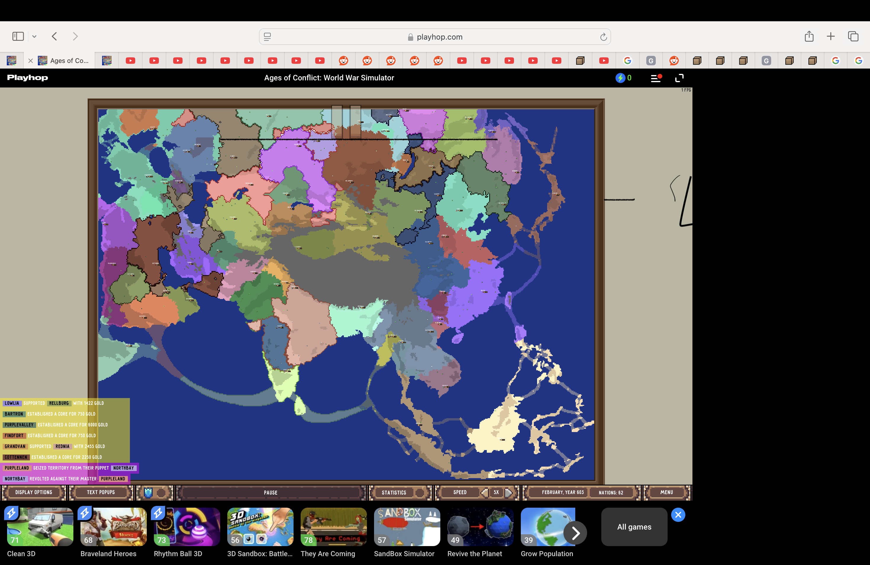Open the page reader icon in address bar
Image resolution: width=870 pixels, height=565 pixels.
(x=268, y=37)
